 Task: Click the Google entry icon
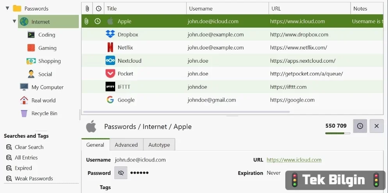click(110, 100)
